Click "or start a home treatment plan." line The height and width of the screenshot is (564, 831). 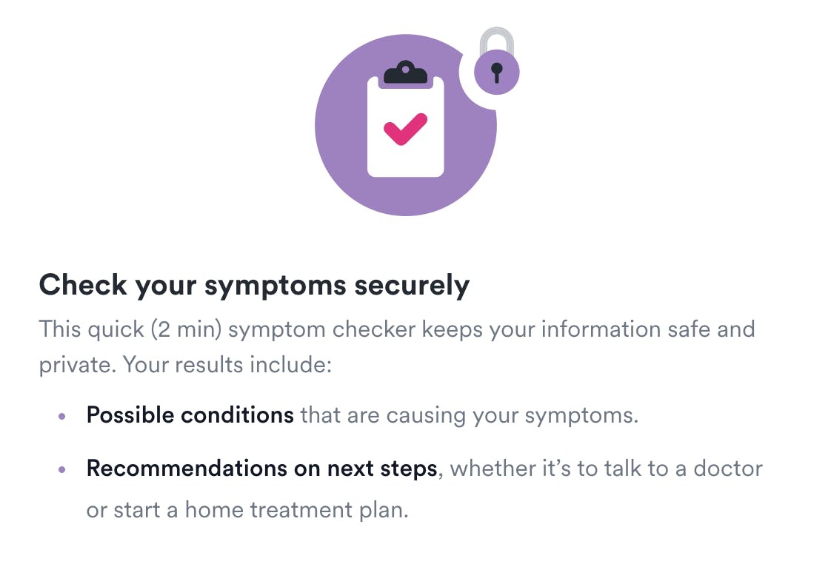tap(247, 511)
